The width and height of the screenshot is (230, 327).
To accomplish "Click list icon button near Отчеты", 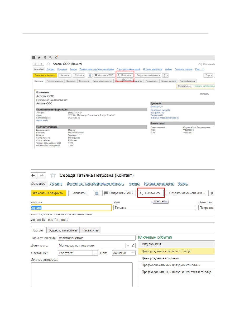I will tap(90, 75).
